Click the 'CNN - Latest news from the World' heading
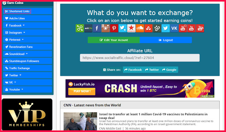 click(92, 105)
